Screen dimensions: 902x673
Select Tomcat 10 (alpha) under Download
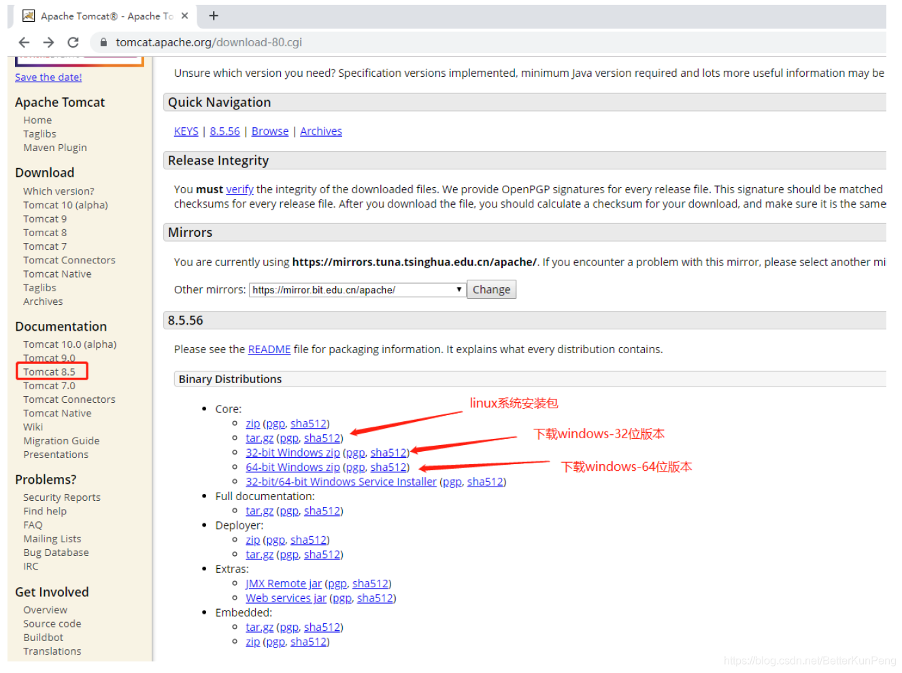(65, 205)
